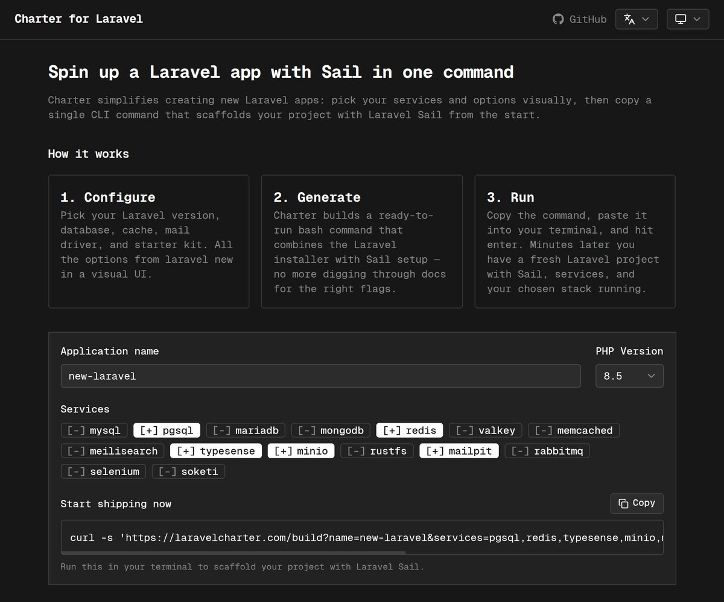Click the Charter for Laravel logo text
724x602 pixels.
79,19
